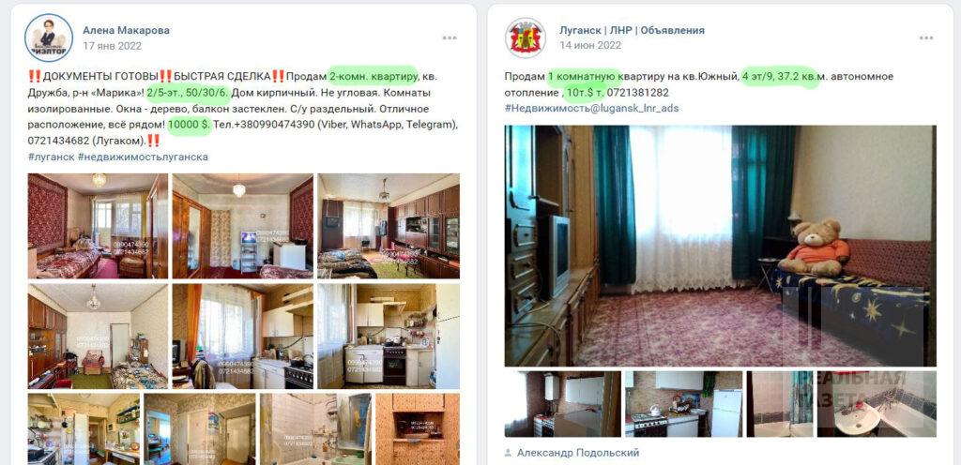
Task: Open living room photo with wall cabinets
Action: (388, 226)
